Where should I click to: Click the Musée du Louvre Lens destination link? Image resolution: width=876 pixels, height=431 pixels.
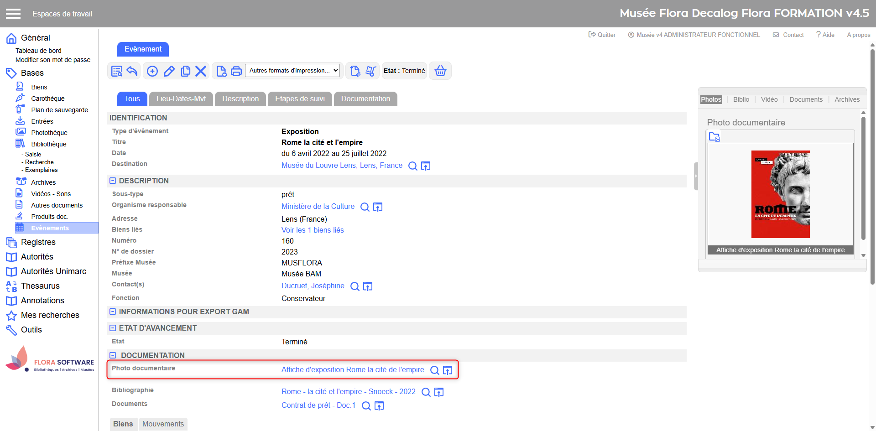pyautogui.click(x=342, y=166)
